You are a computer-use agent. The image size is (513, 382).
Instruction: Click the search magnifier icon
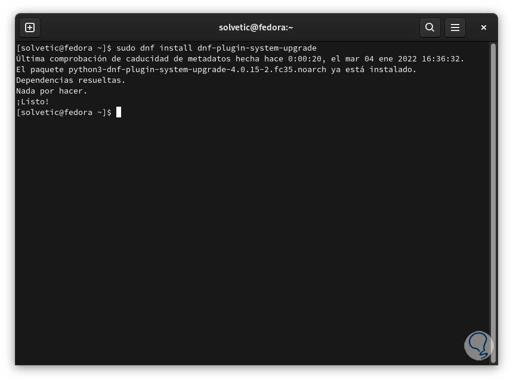coord(429,27)
